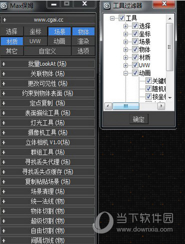Click plus icon on 约束到物体表面 rollout
Image resolution: width=185 pixels, height=244 pixels.
(3, 93)
